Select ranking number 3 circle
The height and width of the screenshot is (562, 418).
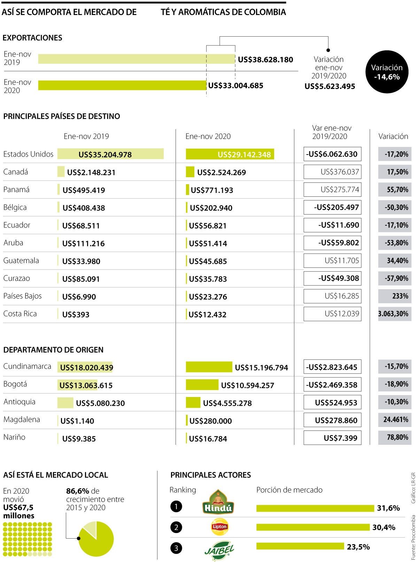pos(176,548)
